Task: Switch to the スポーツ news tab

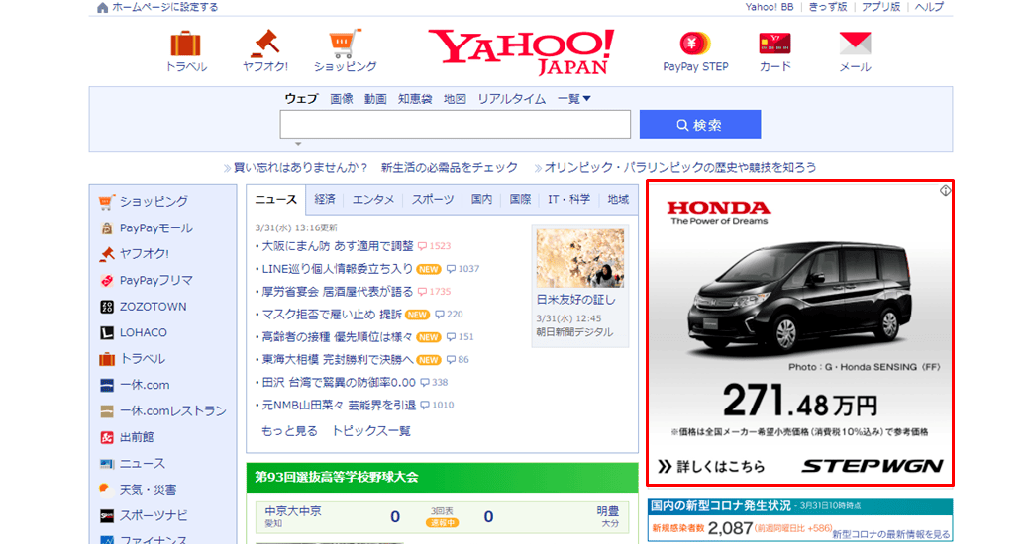Action: click(432, 200)
